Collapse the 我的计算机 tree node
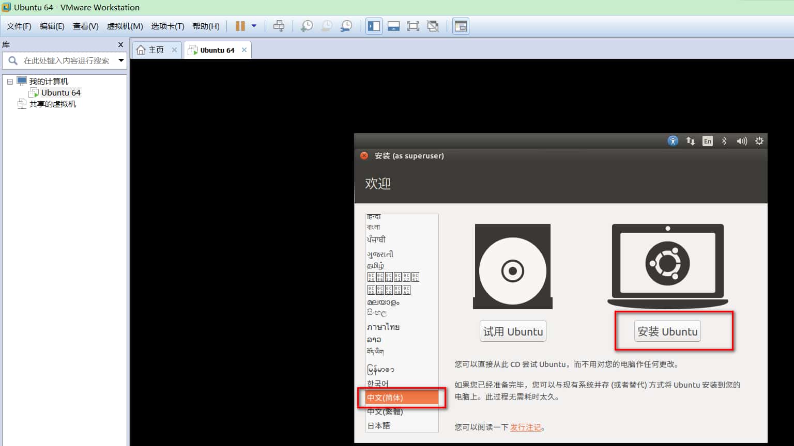The image size is (794, 446). (10, 81)
